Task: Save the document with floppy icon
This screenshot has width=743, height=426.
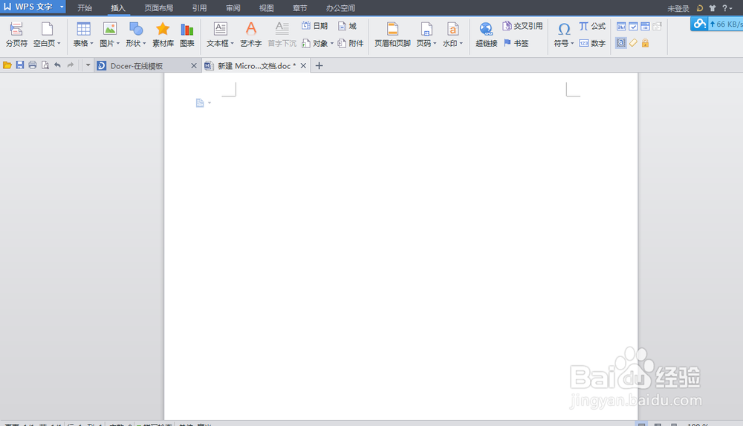Action: (x=20, y=65)
